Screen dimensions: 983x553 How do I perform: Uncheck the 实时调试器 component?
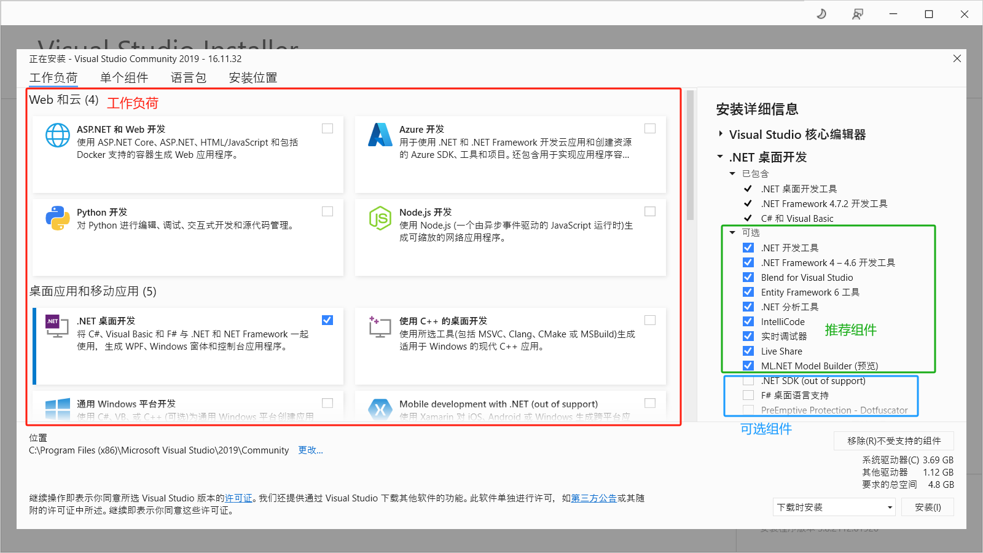pyautogui.click(x=748, y=336)
